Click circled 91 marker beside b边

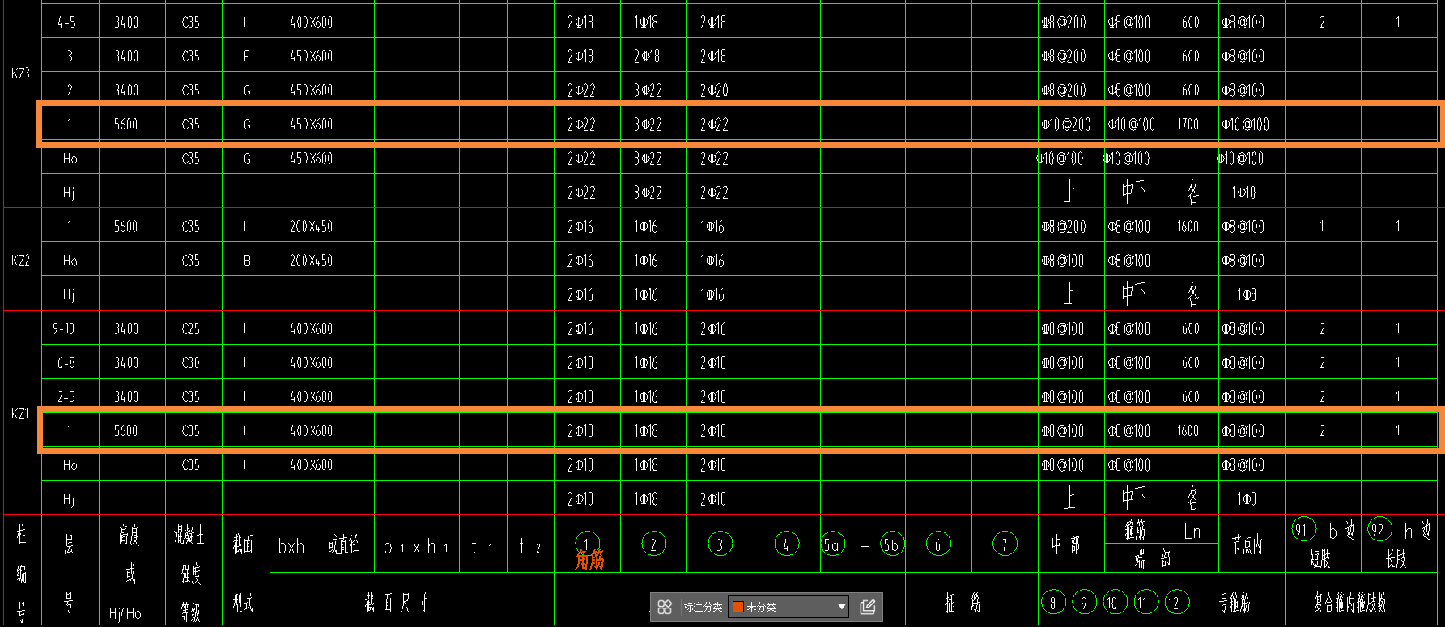click(x=1303, y=530)
